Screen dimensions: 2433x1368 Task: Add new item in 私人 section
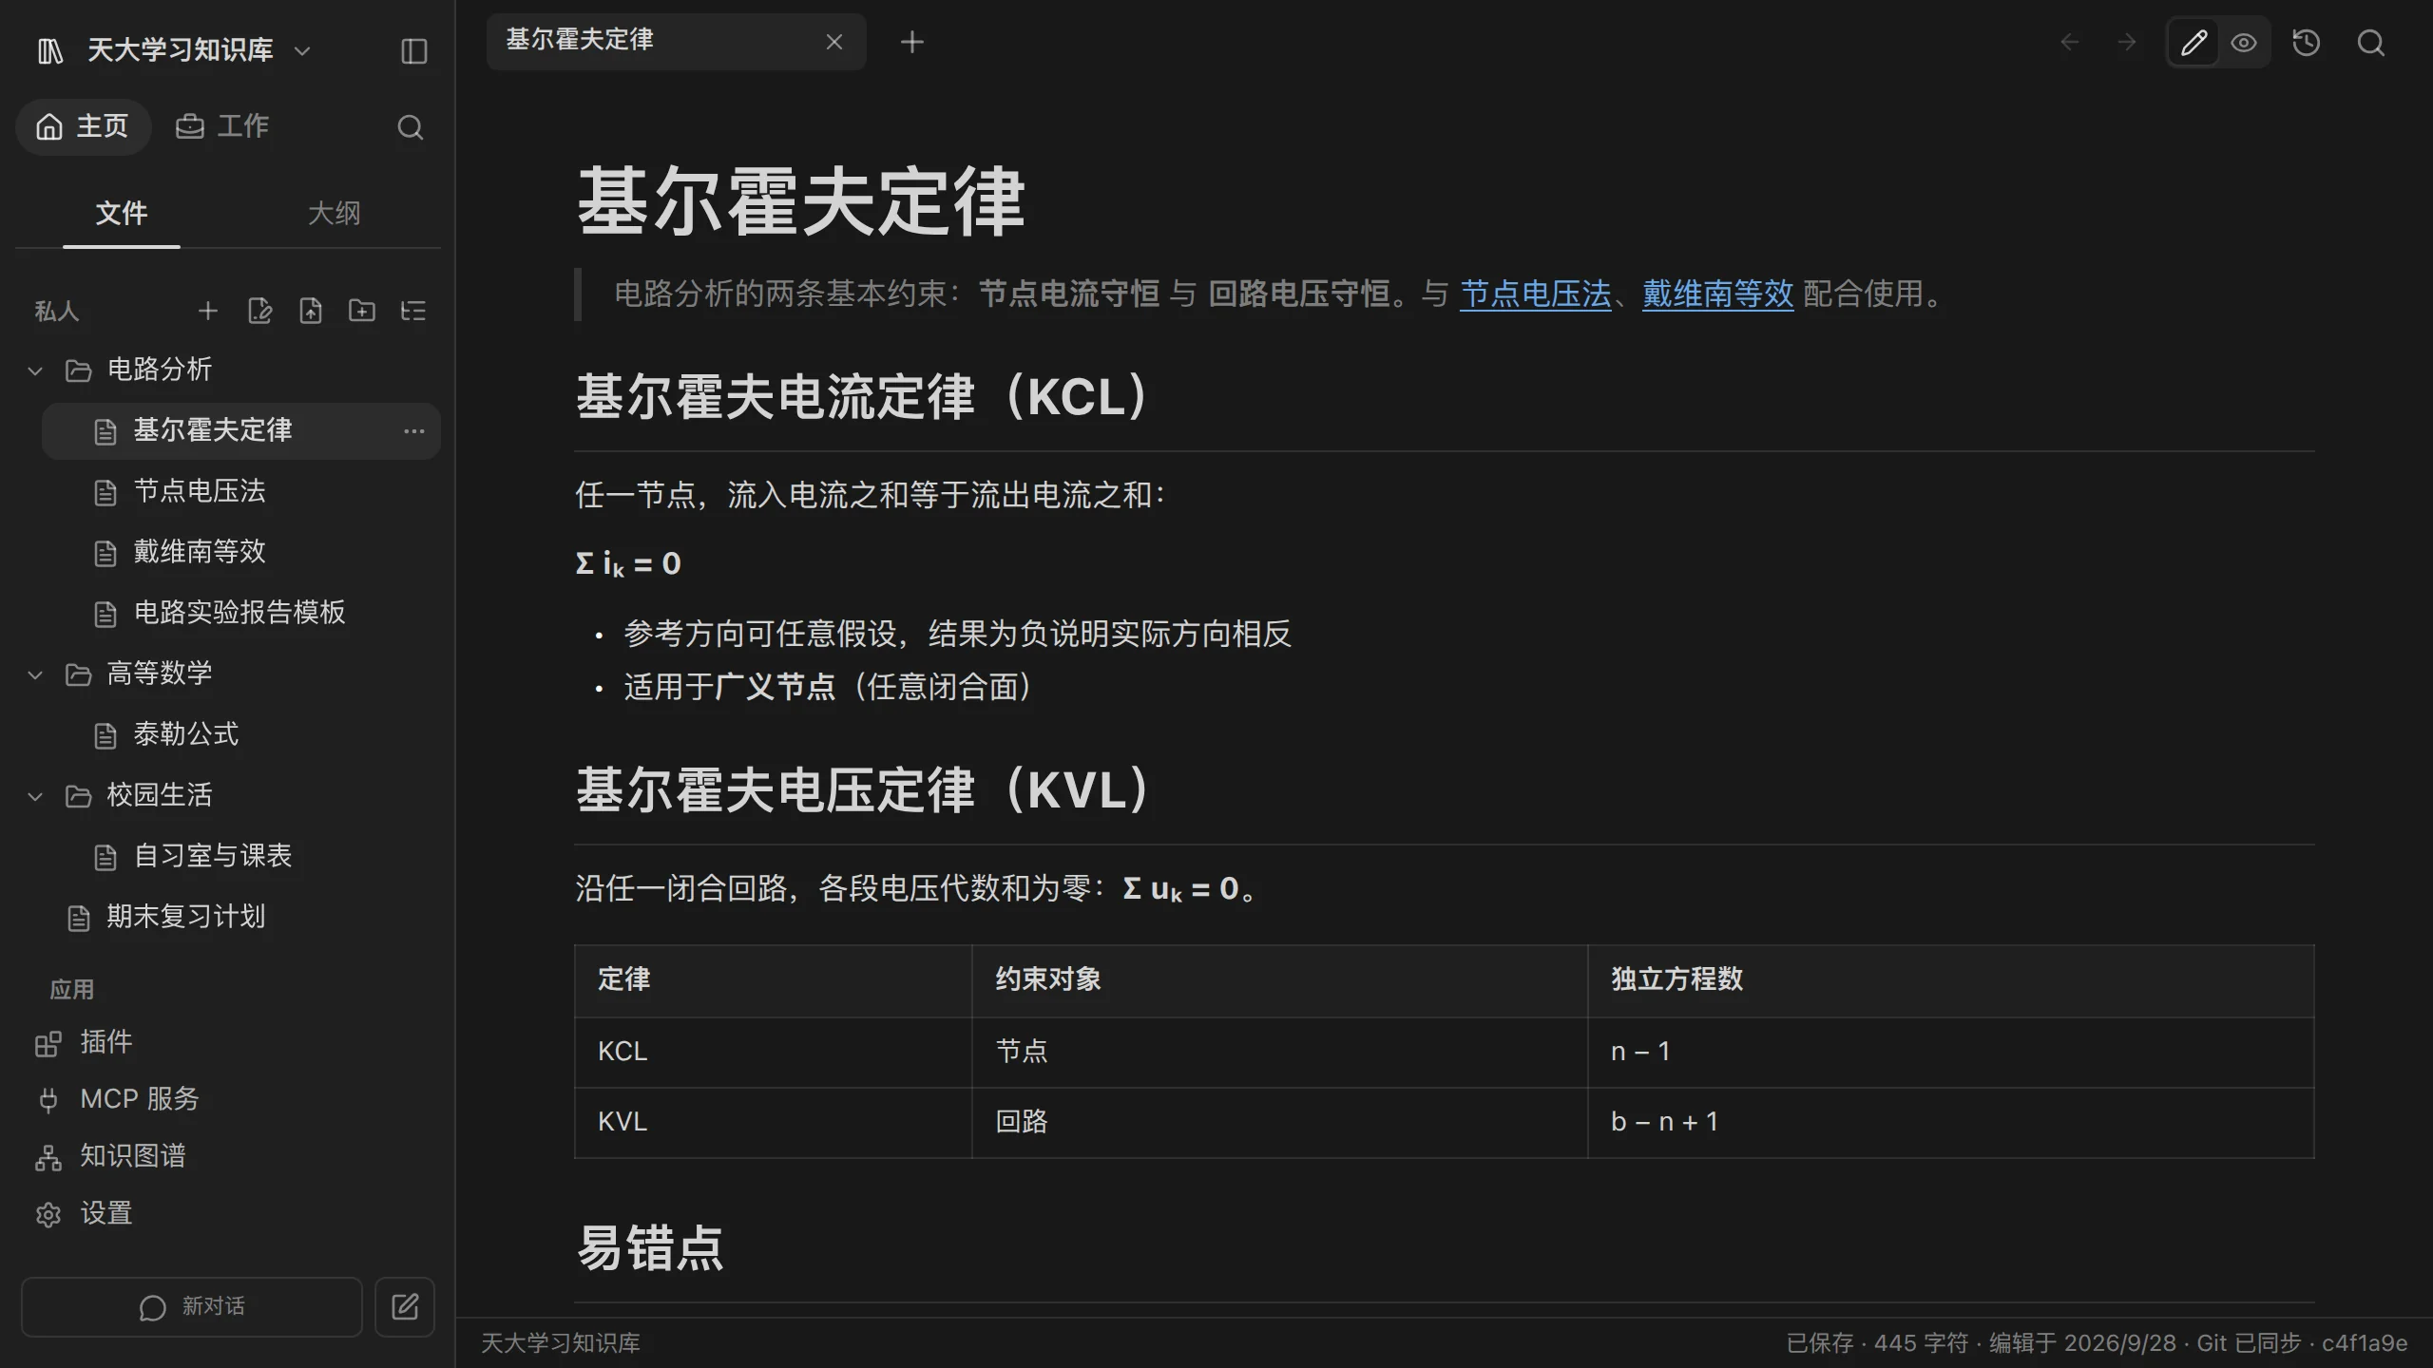[x=208, y=311]
